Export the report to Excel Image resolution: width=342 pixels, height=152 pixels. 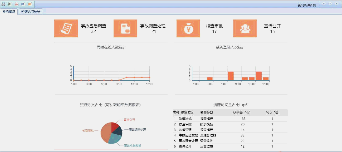tap(10, 4)
